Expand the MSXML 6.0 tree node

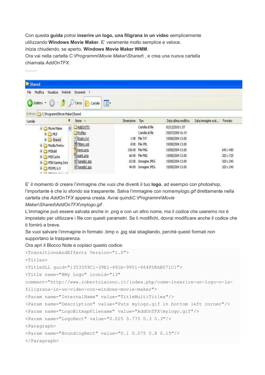(x=41, y=168)
